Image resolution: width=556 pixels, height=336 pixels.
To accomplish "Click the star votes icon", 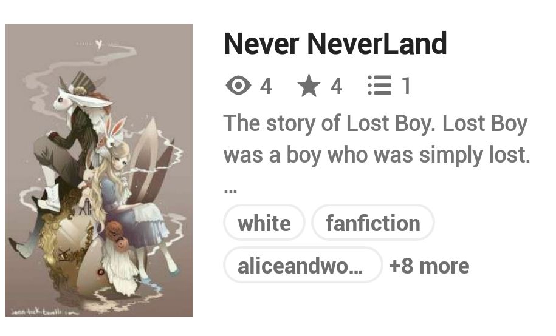I will pyautogui.click(x=309, y=86).
